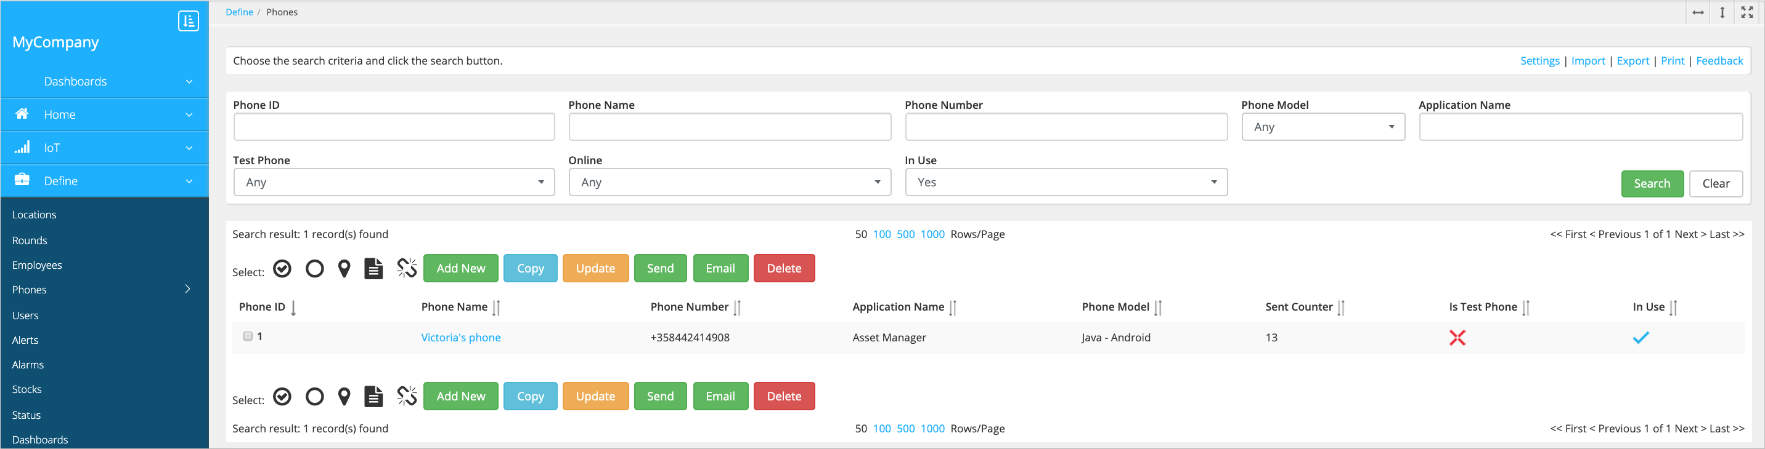1765x449 pixels.
Task: Sort the table by Phone Name column
Action: (x=496, y=308)
